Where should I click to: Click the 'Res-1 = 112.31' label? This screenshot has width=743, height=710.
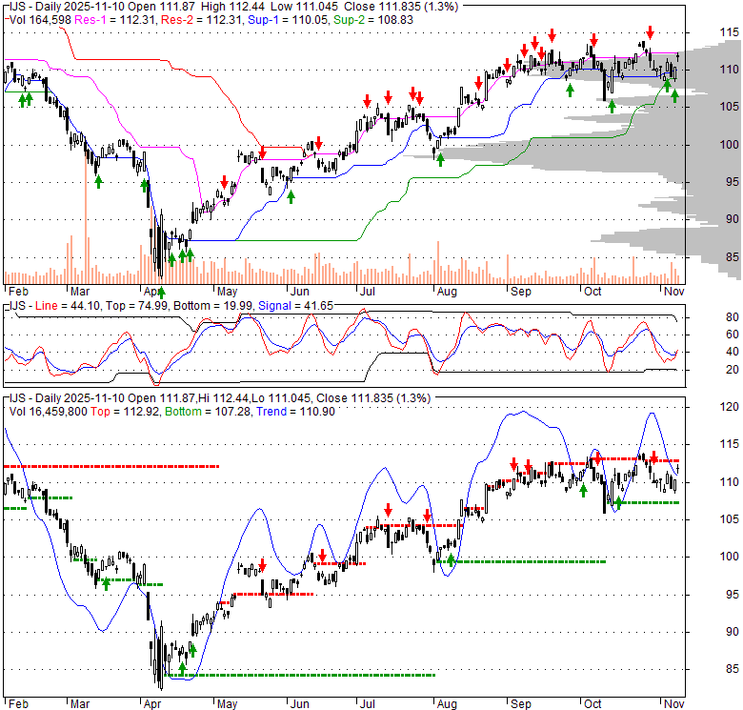coord(115,20)
